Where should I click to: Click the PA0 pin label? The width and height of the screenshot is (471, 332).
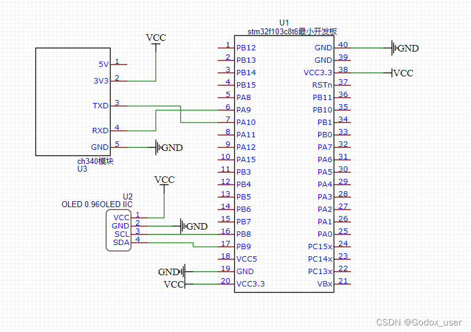(325, 234)
